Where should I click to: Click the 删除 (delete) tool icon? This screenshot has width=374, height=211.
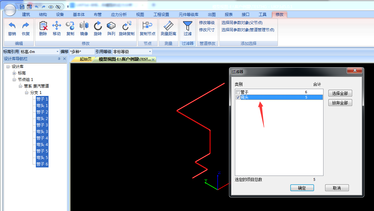point(43,26)
